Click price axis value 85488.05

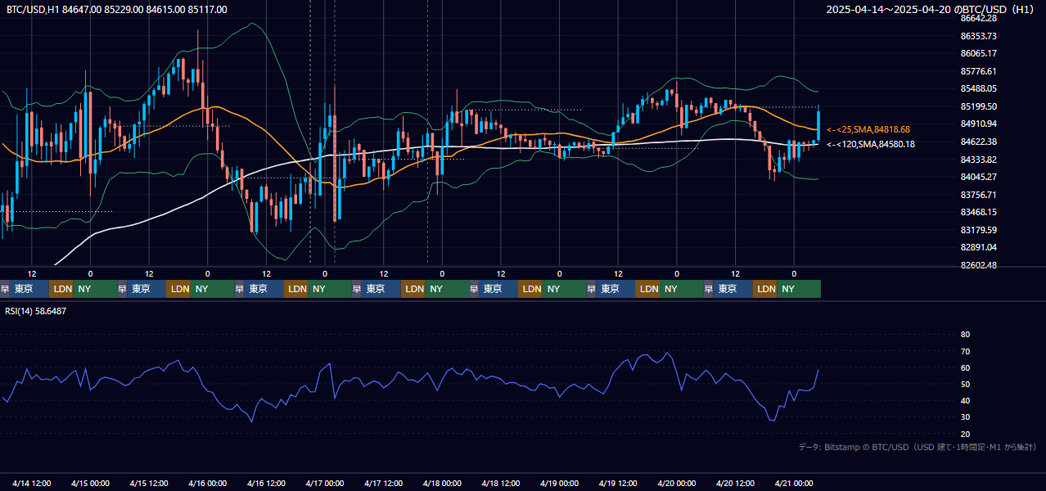pos(979,88)
